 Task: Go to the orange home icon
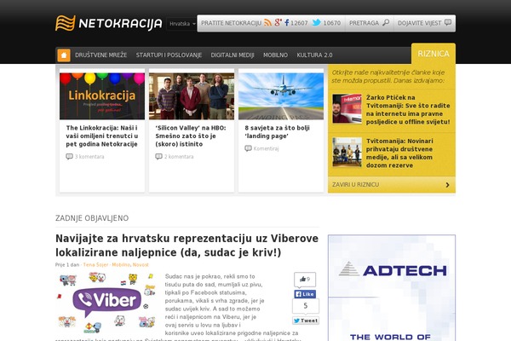click(64, 55)
